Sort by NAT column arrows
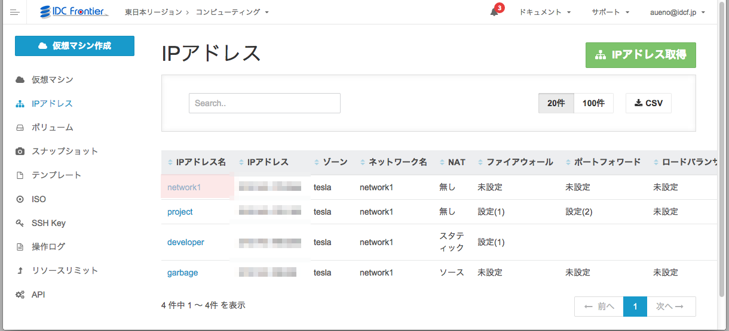Image resolution: width=729 pixels, height=331 pixels. (x=442, y=162)
